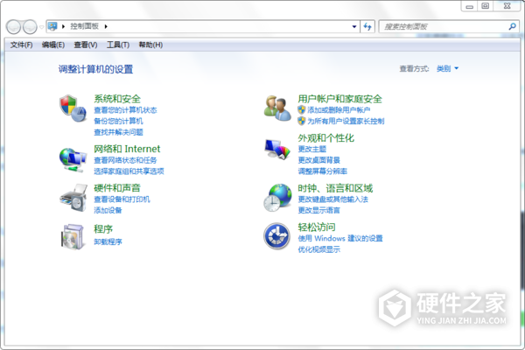Image resolution: width=525 pixels, height=350 pixels.
Task: Open the 用户帐户和家庭安全 people icon
Action: 277,108
